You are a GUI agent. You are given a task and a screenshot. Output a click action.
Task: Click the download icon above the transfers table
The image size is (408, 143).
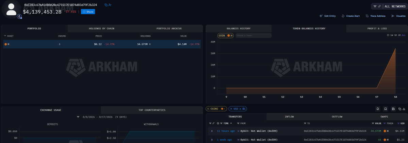tap(404, 109)
